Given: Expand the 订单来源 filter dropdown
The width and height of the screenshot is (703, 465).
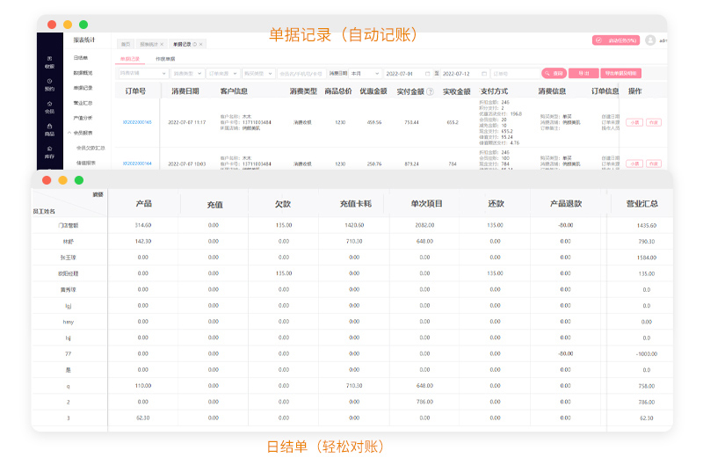Looking at the screenshot, I should click(222, 74).
